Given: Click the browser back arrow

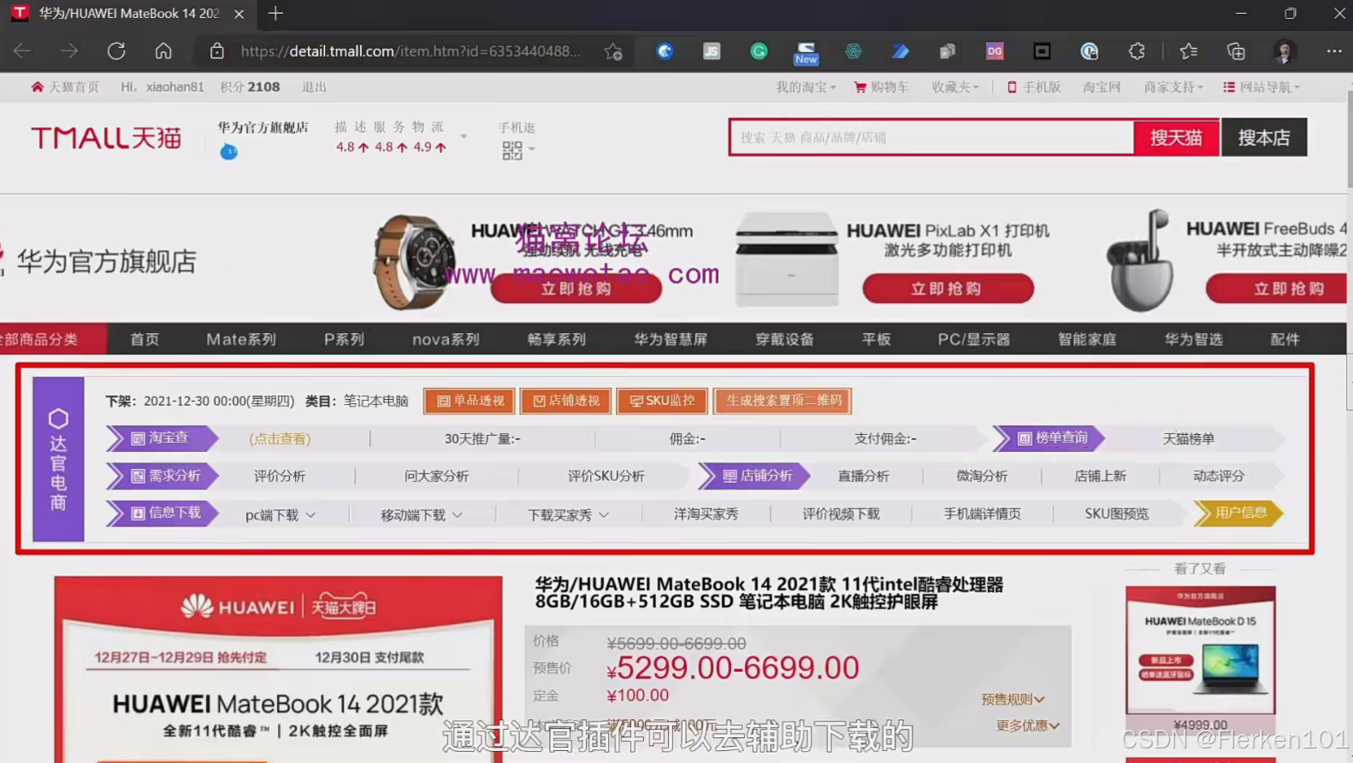Looking at the screenshot, I should pos(22,51).
